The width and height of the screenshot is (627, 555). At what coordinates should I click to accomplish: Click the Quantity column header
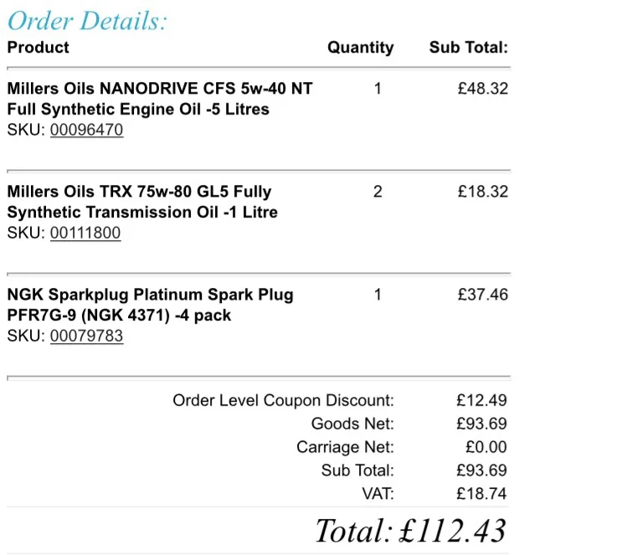click(x=360, y=48)
